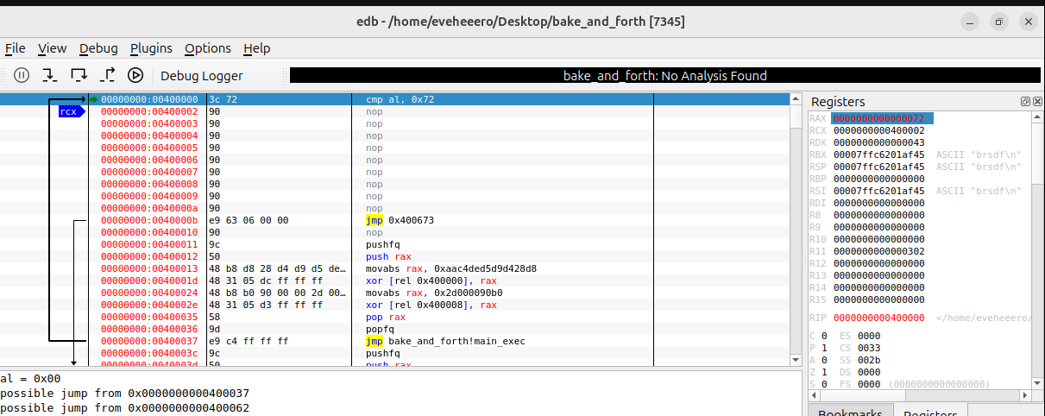Close the Registers panel
Image resolution: width=1045 pixels, height=416 pixels.
coord(1036,101)
